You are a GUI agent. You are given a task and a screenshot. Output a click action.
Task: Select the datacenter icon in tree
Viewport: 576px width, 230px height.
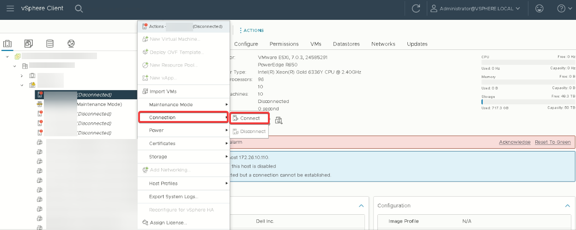(25, 66)
